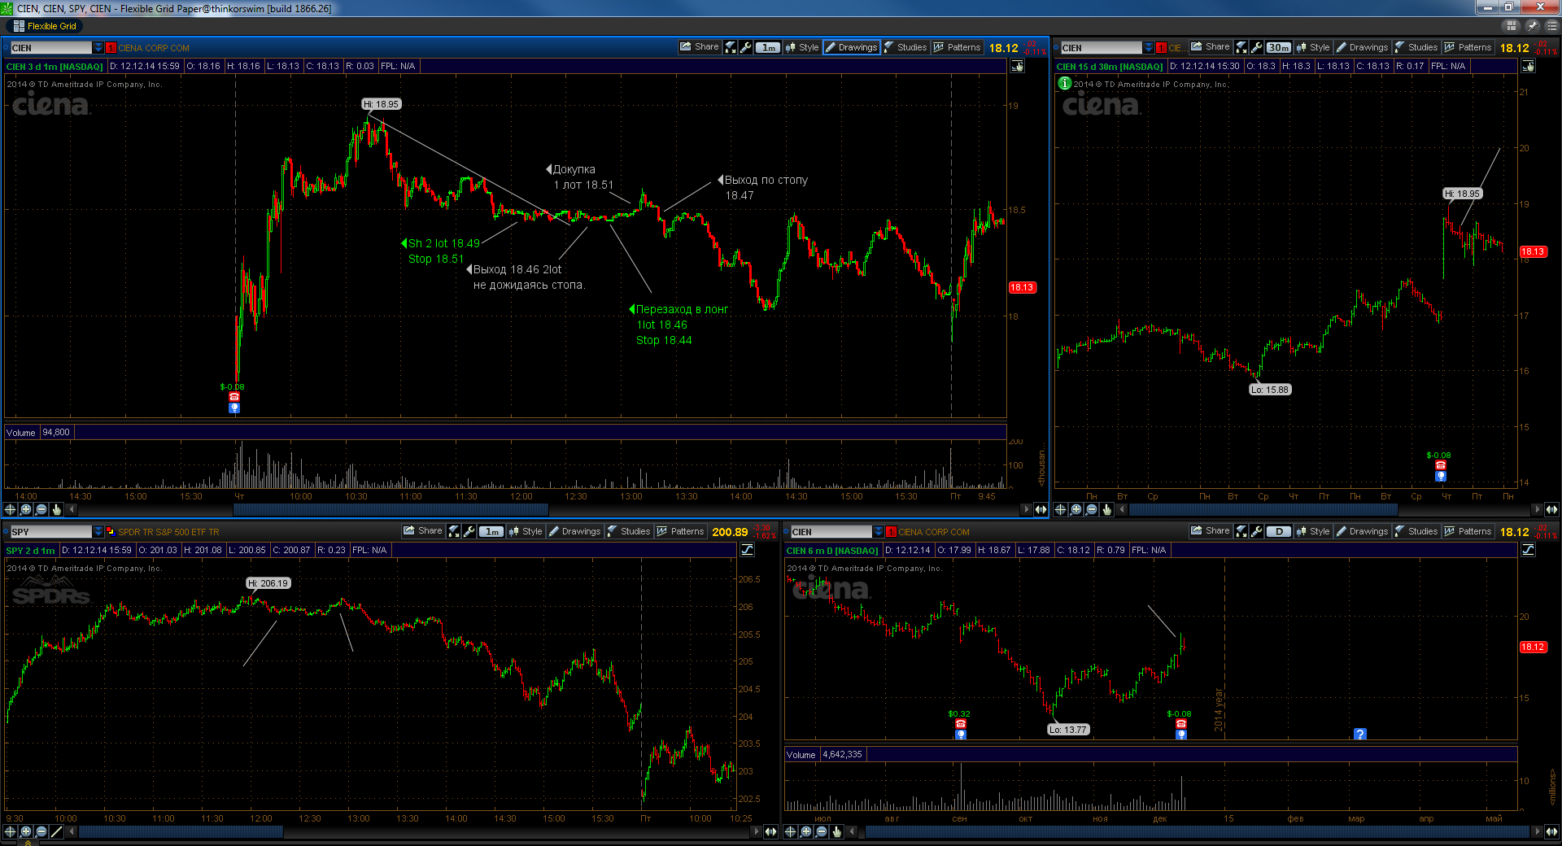This screenshot has height=846, width=1562.
Task: Open symbol dropdown arrow in top-left CIEN chart
Action: (x=98, y=48)
